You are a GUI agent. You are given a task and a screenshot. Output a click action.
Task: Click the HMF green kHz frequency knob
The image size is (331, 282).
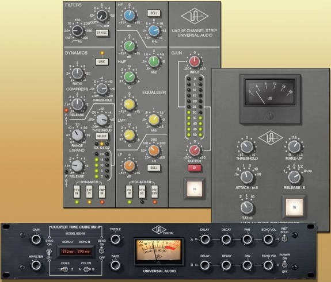154,61
